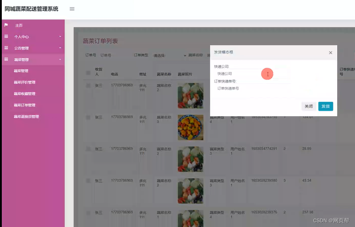This screenshot has width=355, height=227.
Task: Focus the 订单快递单号 input field in dialog
Action: click(252, 88)
